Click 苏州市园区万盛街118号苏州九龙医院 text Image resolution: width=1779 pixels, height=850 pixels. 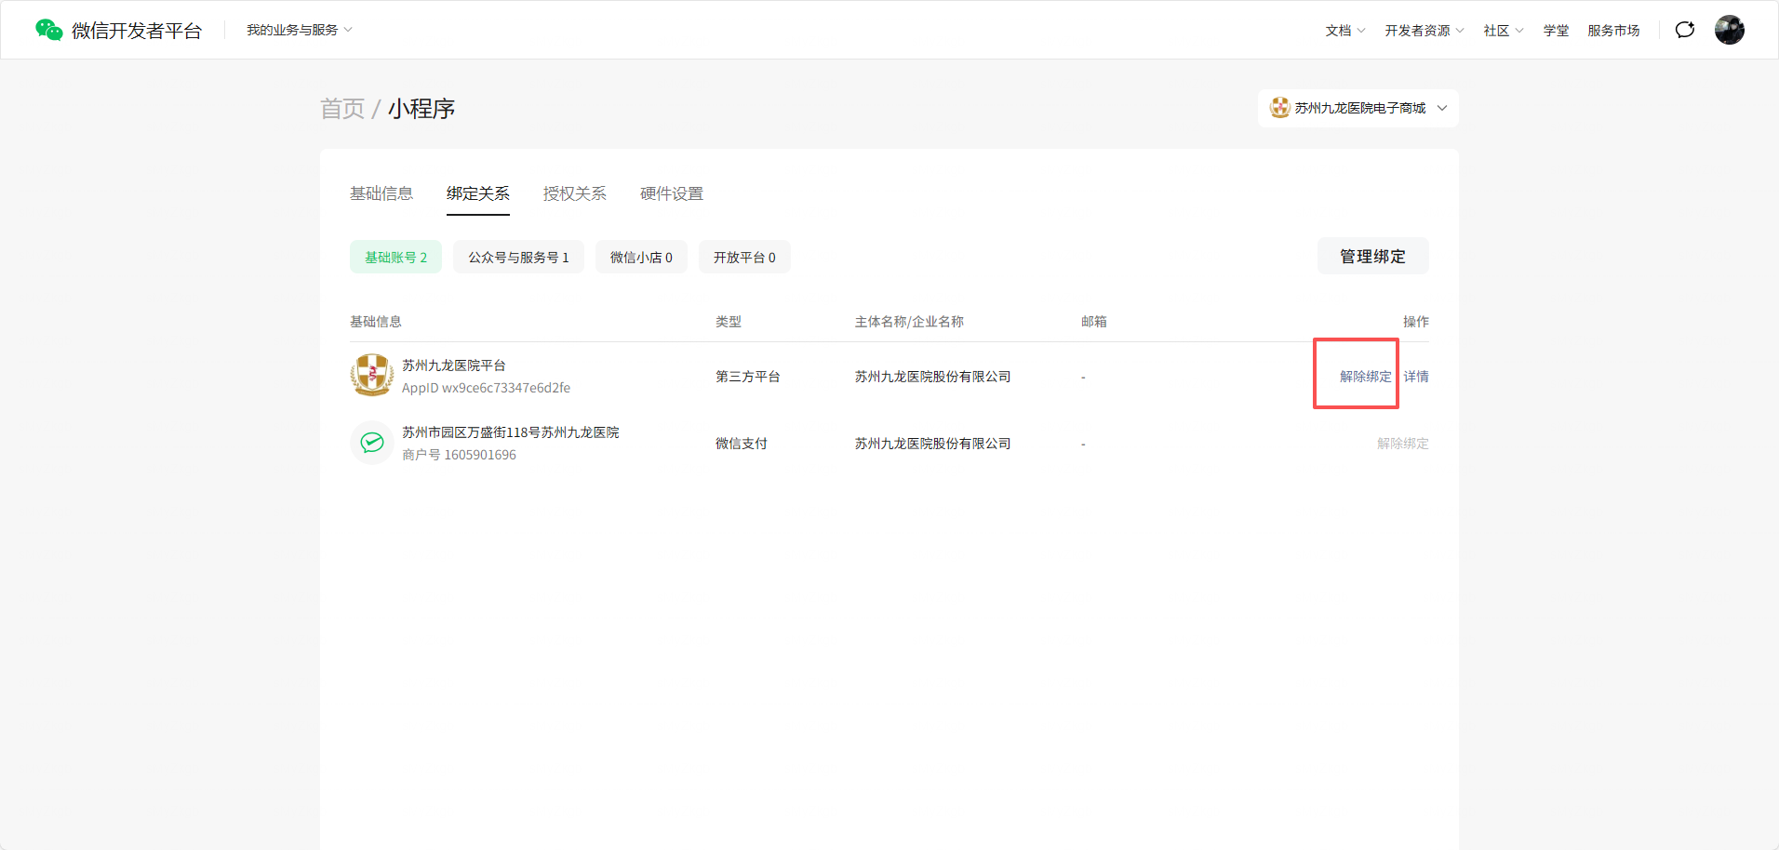510,432
